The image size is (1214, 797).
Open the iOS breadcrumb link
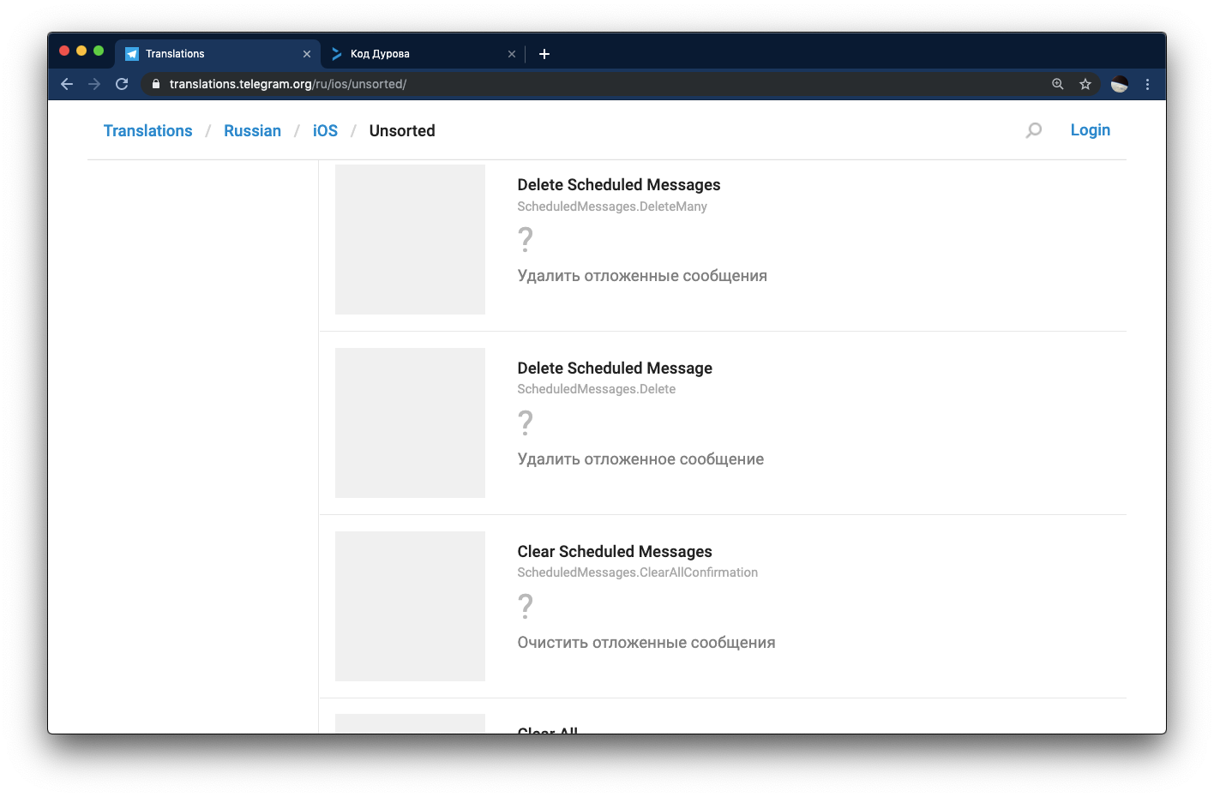[x=325, y=131]
